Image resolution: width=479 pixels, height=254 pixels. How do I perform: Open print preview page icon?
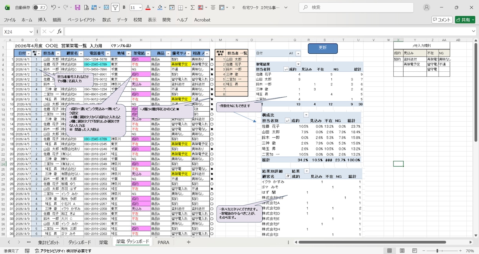pyautogui.click(x=86, y=7)
